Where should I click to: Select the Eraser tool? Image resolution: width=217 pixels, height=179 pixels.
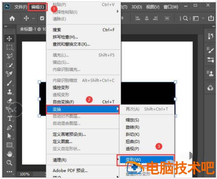[x=9, y=101]
